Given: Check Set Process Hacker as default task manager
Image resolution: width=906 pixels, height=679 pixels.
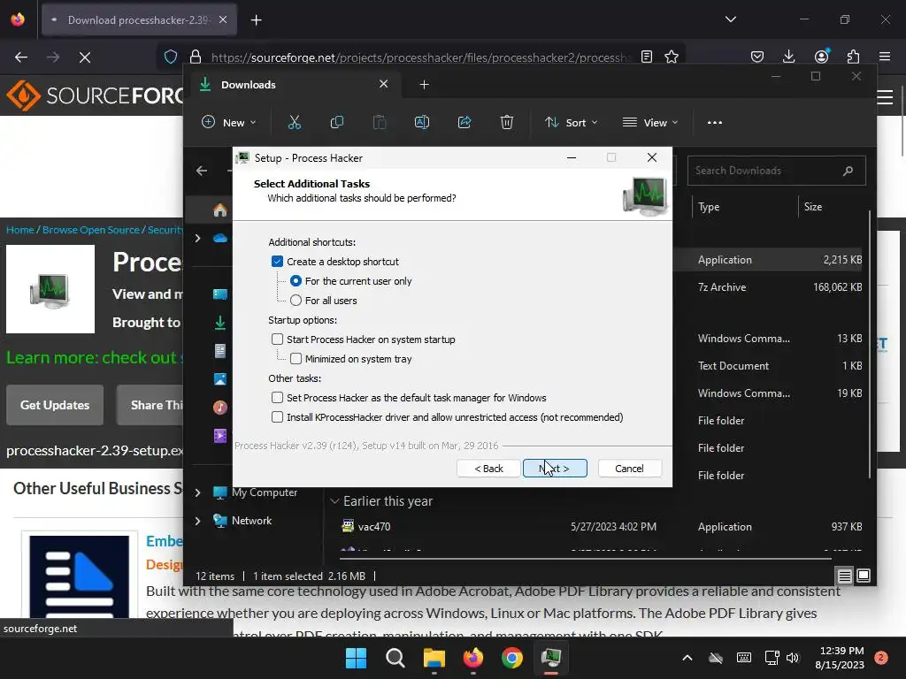Looking at the screenshot, I should click(x=277, y=397).
